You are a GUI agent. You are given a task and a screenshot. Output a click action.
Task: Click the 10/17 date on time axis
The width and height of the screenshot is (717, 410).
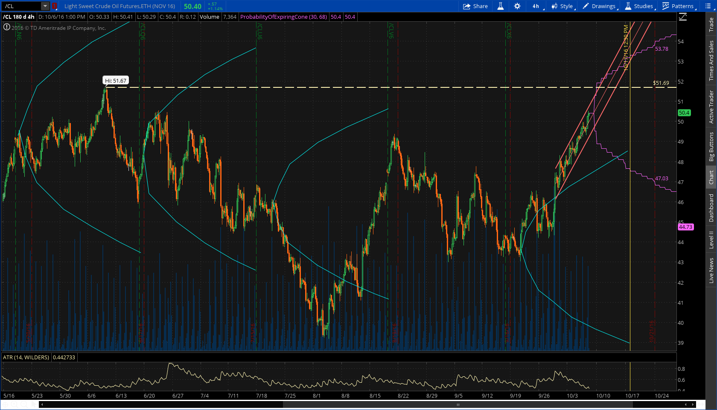[632, 396]
